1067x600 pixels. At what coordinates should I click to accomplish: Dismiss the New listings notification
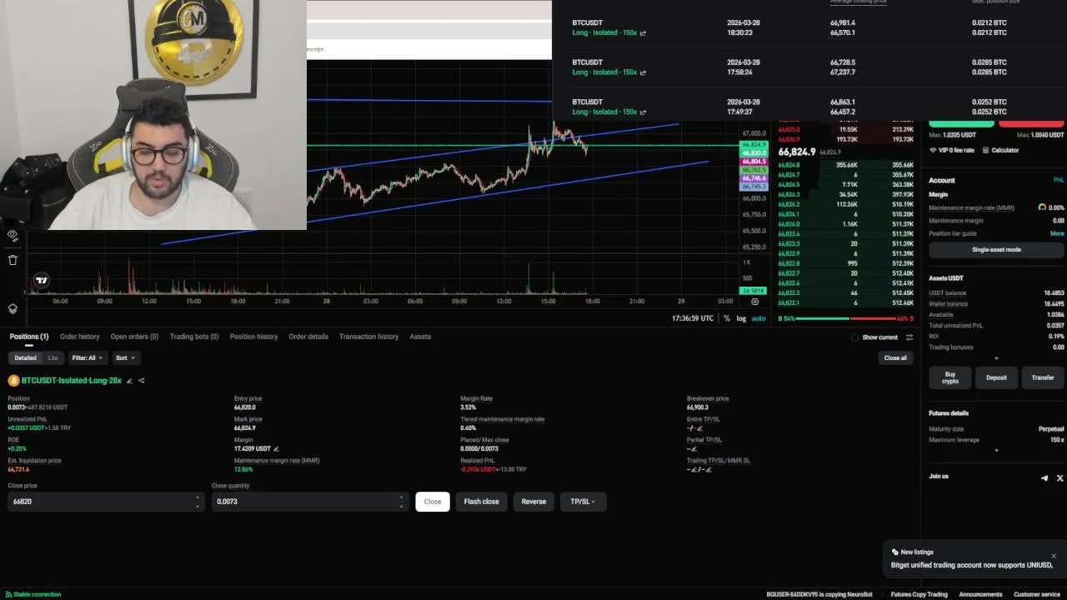coord(1053,556)
